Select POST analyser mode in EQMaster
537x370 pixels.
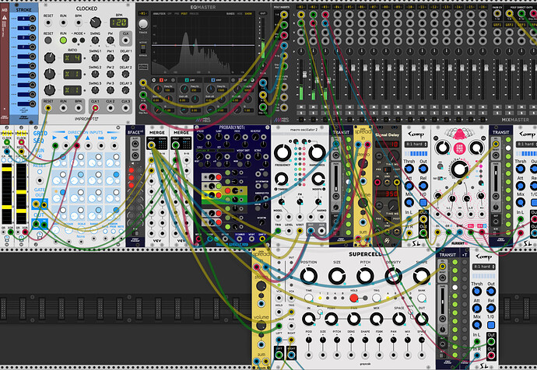[x=184, y=14]
